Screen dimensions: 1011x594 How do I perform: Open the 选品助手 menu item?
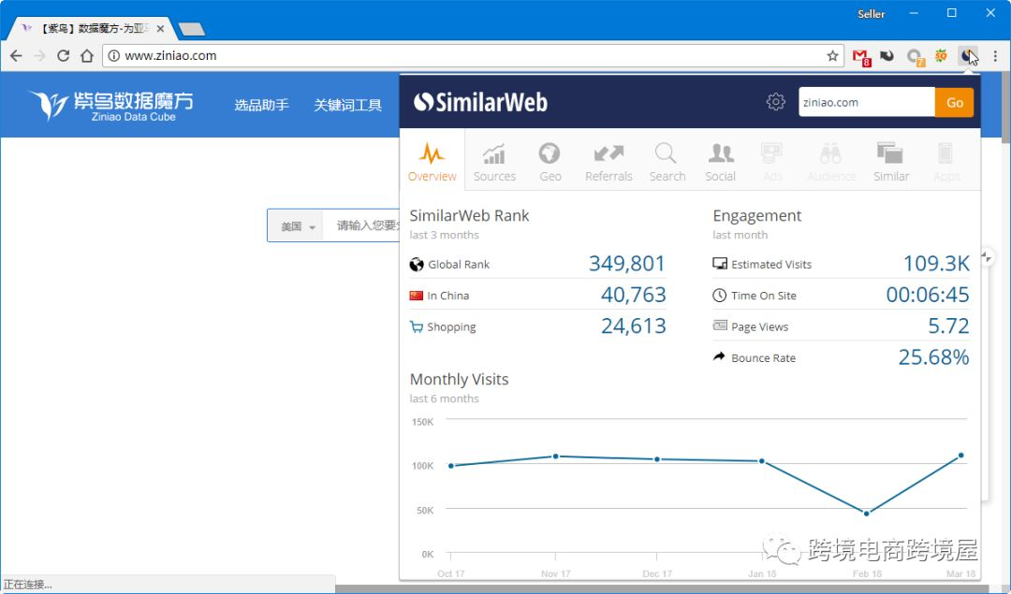[x=261, y=105]
